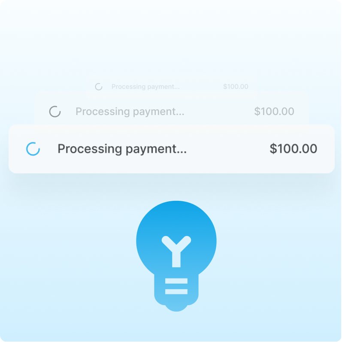342x342 pixels.
Task: Click the lightbulb's striped base
Action: (176, 290)
